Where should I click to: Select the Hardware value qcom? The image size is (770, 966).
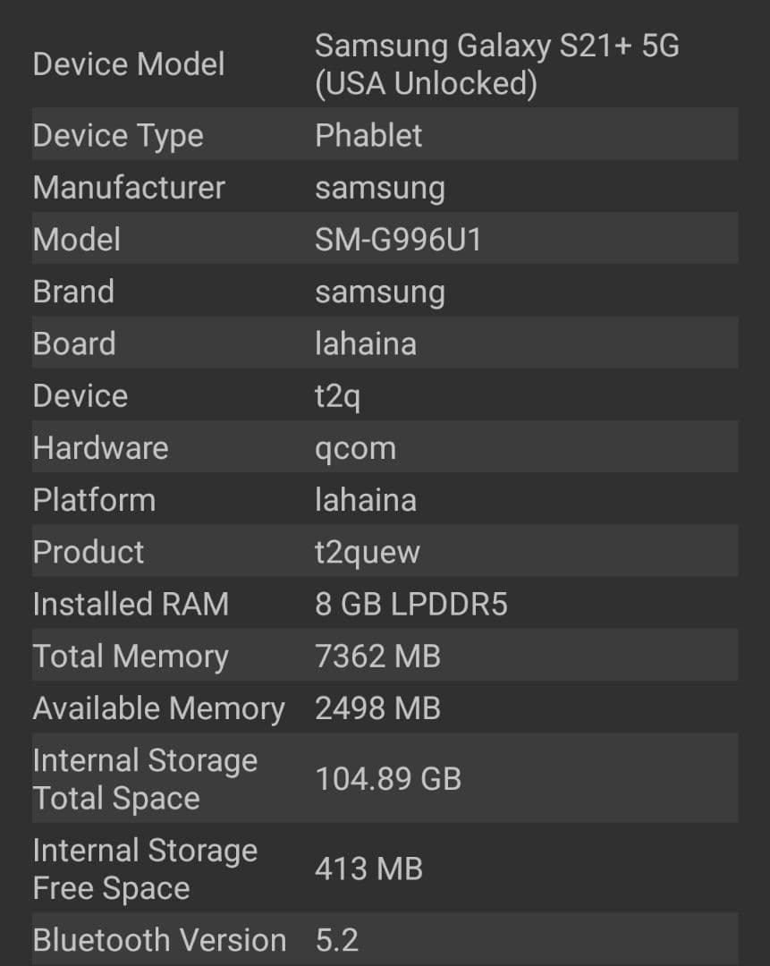(x=355, y=446)
